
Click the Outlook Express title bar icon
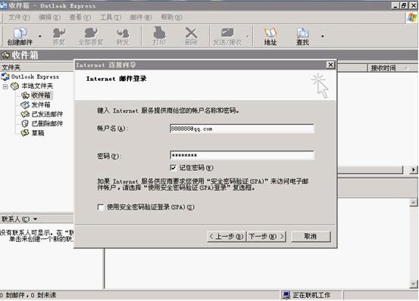(x=4, y=5)
